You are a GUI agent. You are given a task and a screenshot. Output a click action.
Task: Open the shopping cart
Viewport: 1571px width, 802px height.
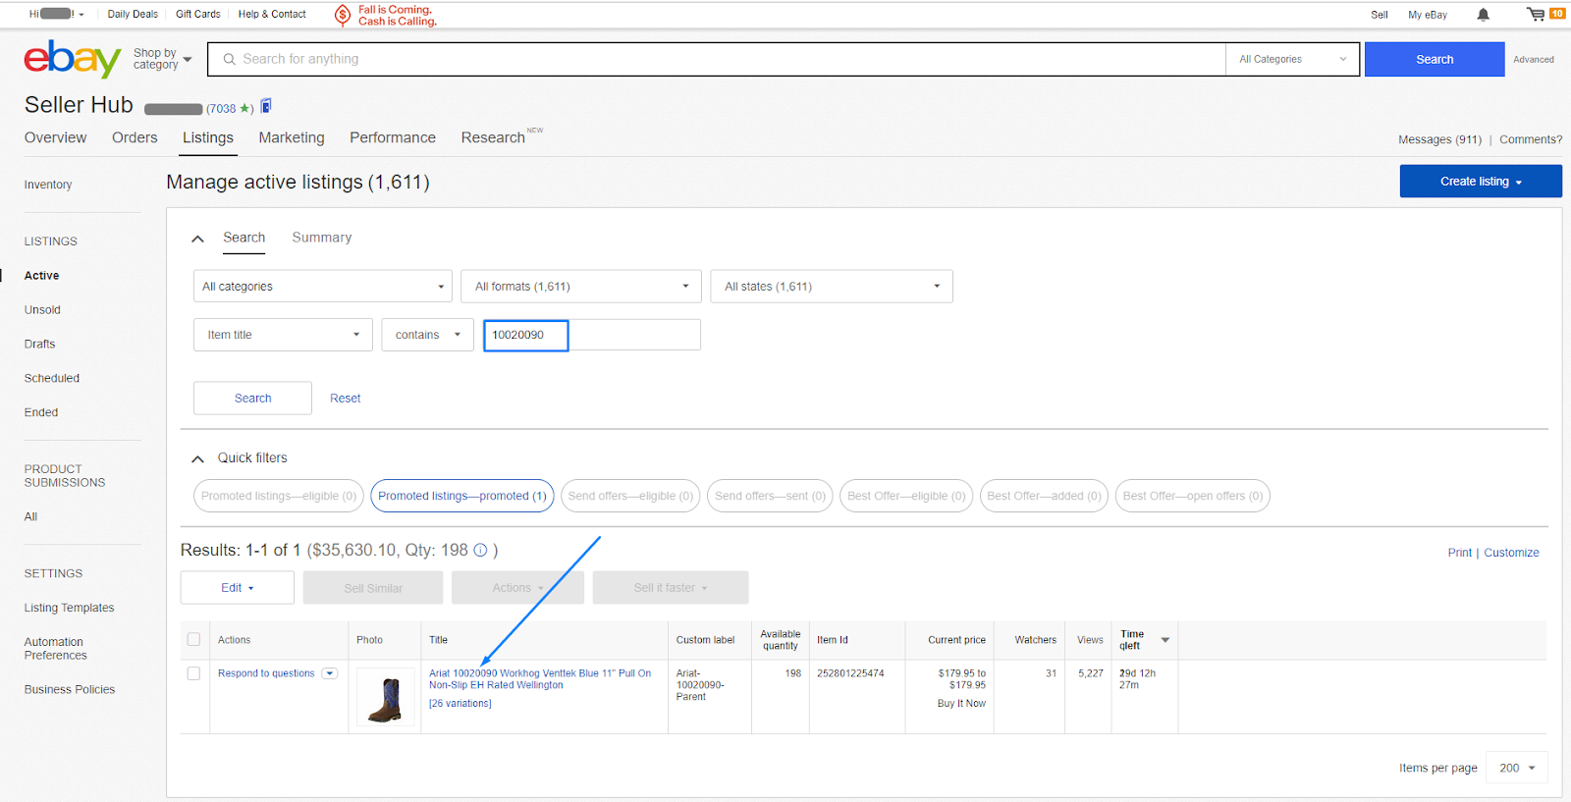[x=1536, y=14]
